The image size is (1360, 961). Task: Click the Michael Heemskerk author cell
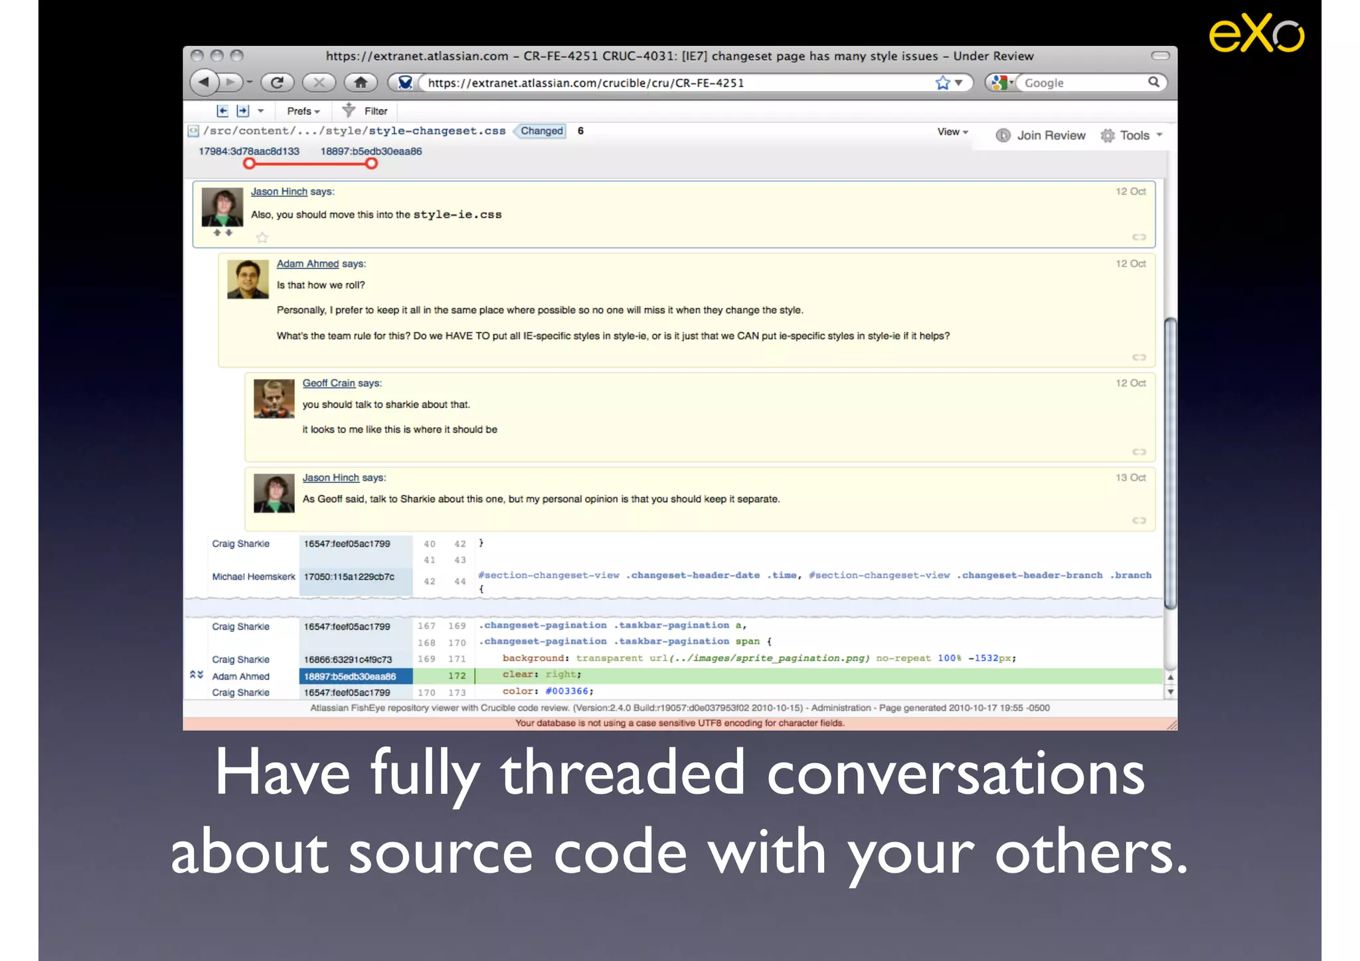(x=254, y=577)
